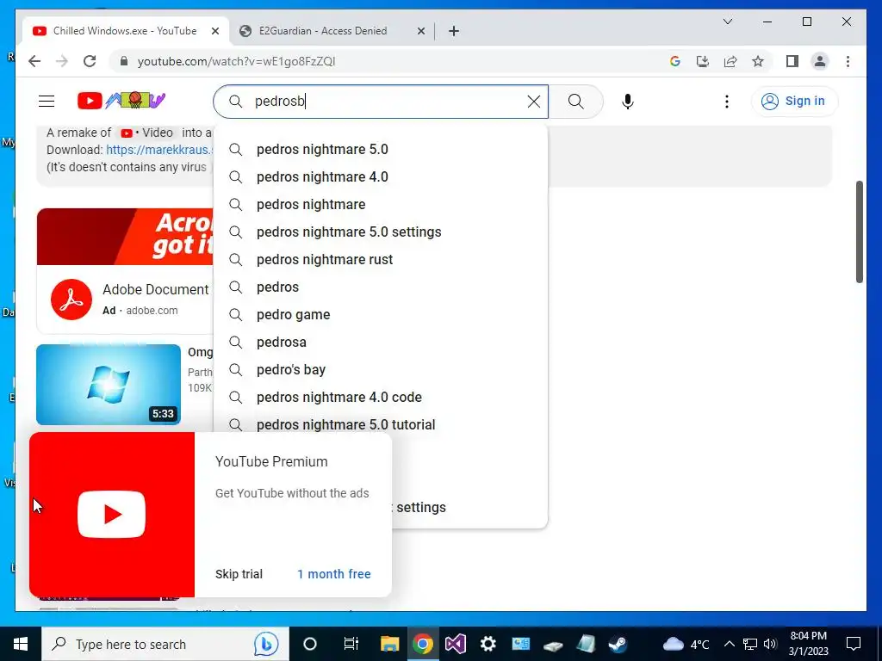Pick the plain pedros nightmare suggestion

(380, 205)
